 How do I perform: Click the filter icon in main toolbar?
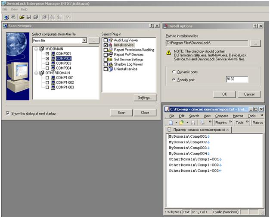tap(68, 17)
